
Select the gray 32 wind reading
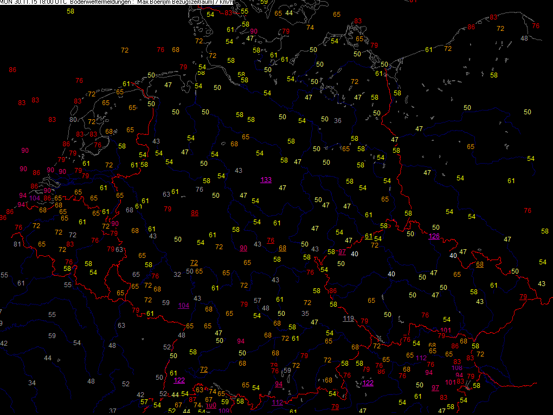click(177, 274)
